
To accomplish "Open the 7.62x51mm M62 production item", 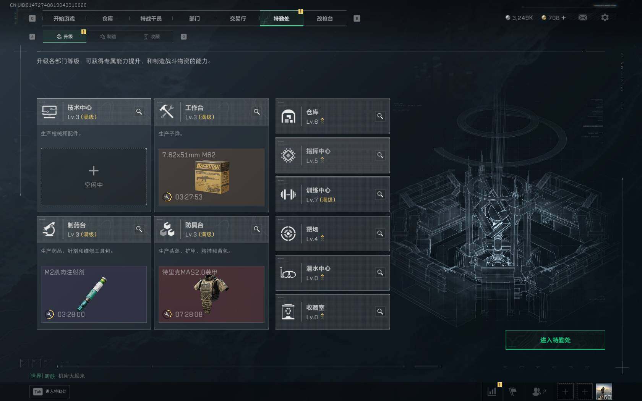I will [211, 177].
